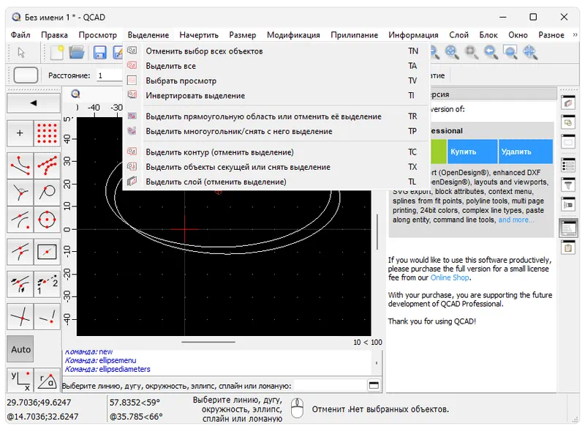Open the list panel icon in the right sidebar

tap(568, 165)
